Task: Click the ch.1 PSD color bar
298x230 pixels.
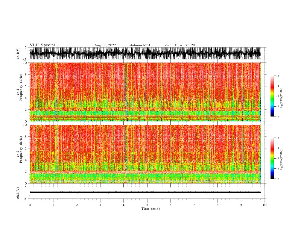Action: click(272, 96)
